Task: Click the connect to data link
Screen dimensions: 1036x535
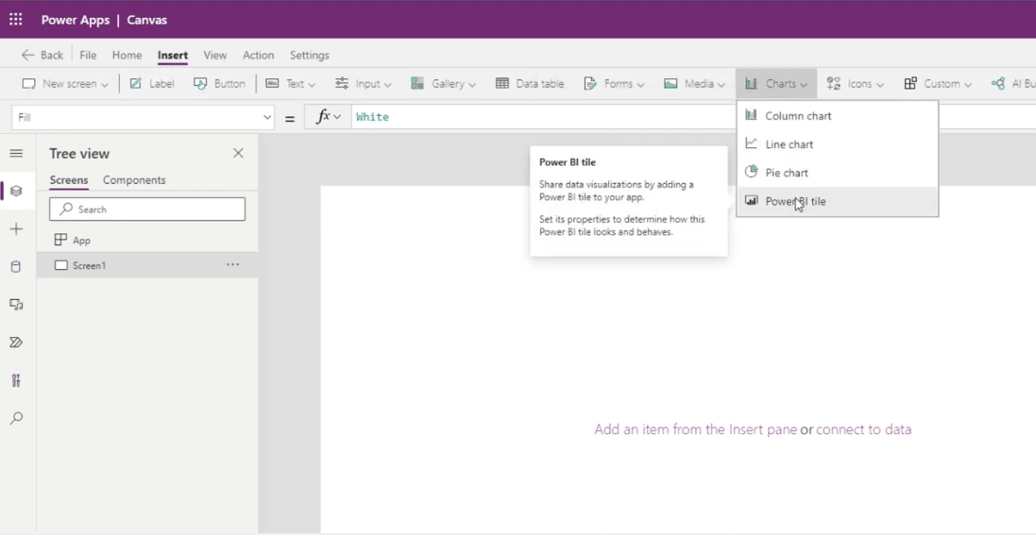Action: (863, 429)
